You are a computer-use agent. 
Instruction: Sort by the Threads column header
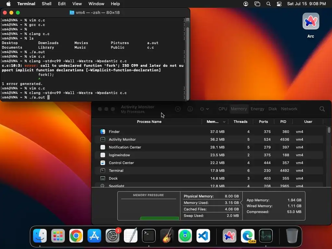pos(240,122)
